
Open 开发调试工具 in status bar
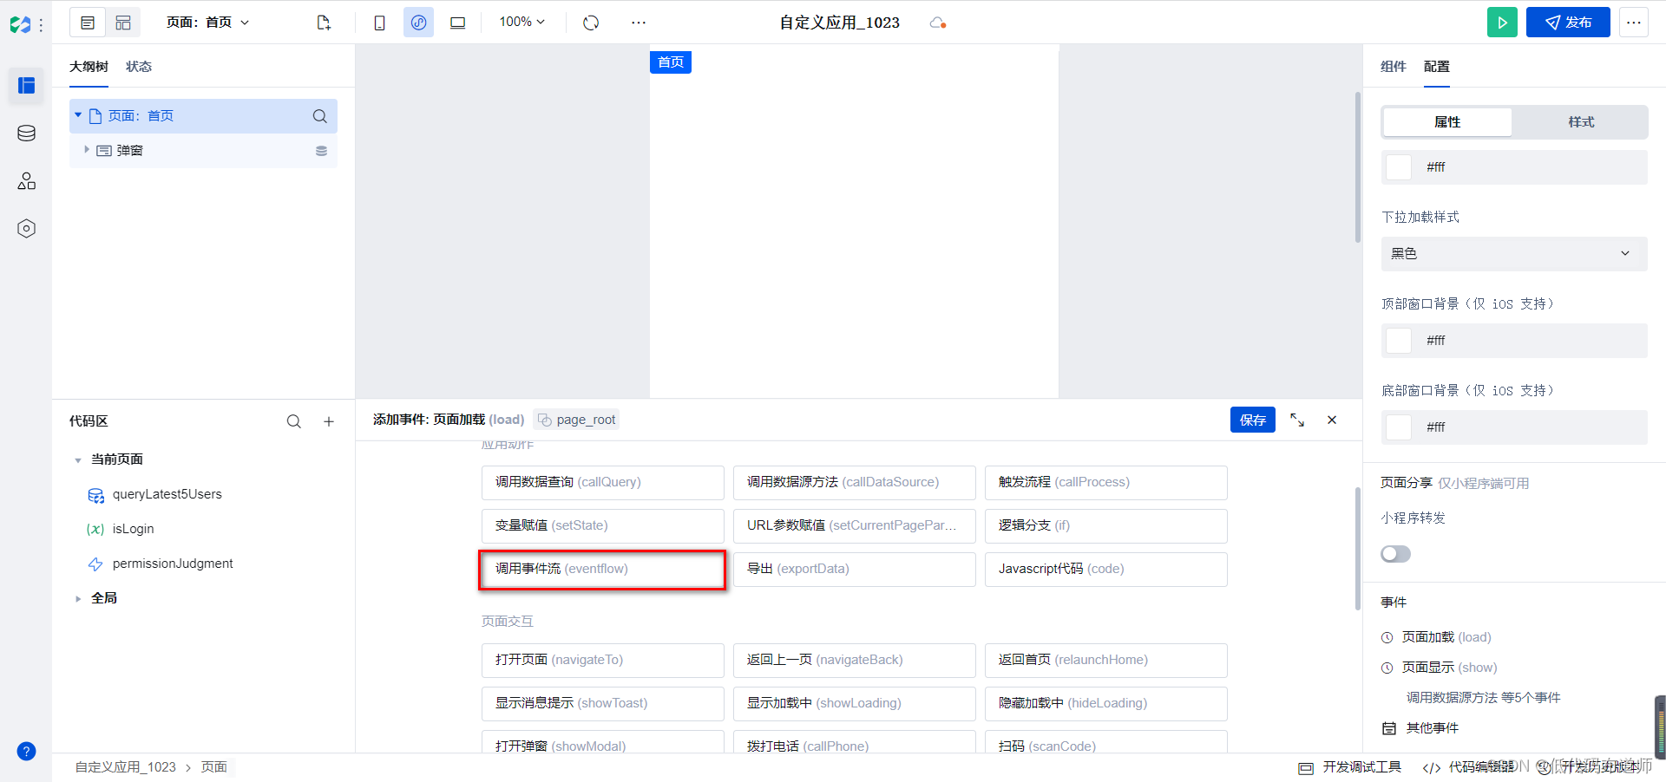[x=1350, y=767]
